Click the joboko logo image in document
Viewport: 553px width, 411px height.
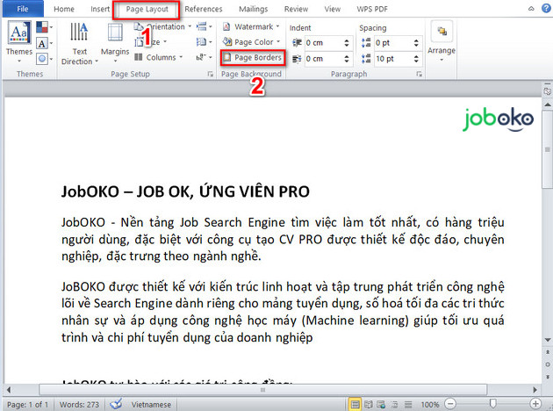coord(498,120)
